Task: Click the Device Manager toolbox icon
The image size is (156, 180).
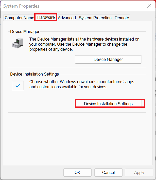Action: [x=18, y=43]
